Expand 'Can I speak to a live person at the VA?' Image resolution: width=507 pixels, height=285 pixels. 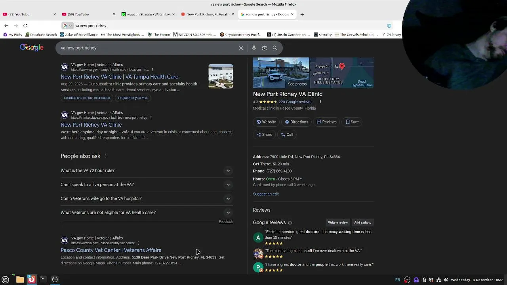pos(147,184)
